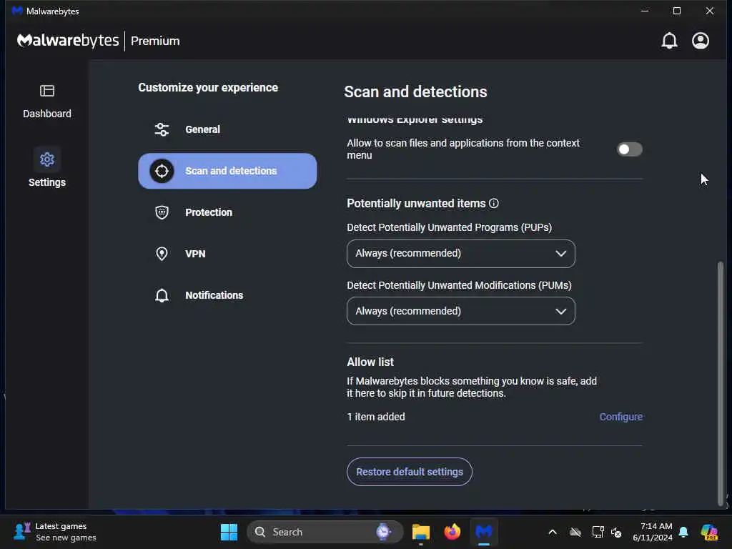Open the account profile icon
Screen dimensions: 732x549
701,41
